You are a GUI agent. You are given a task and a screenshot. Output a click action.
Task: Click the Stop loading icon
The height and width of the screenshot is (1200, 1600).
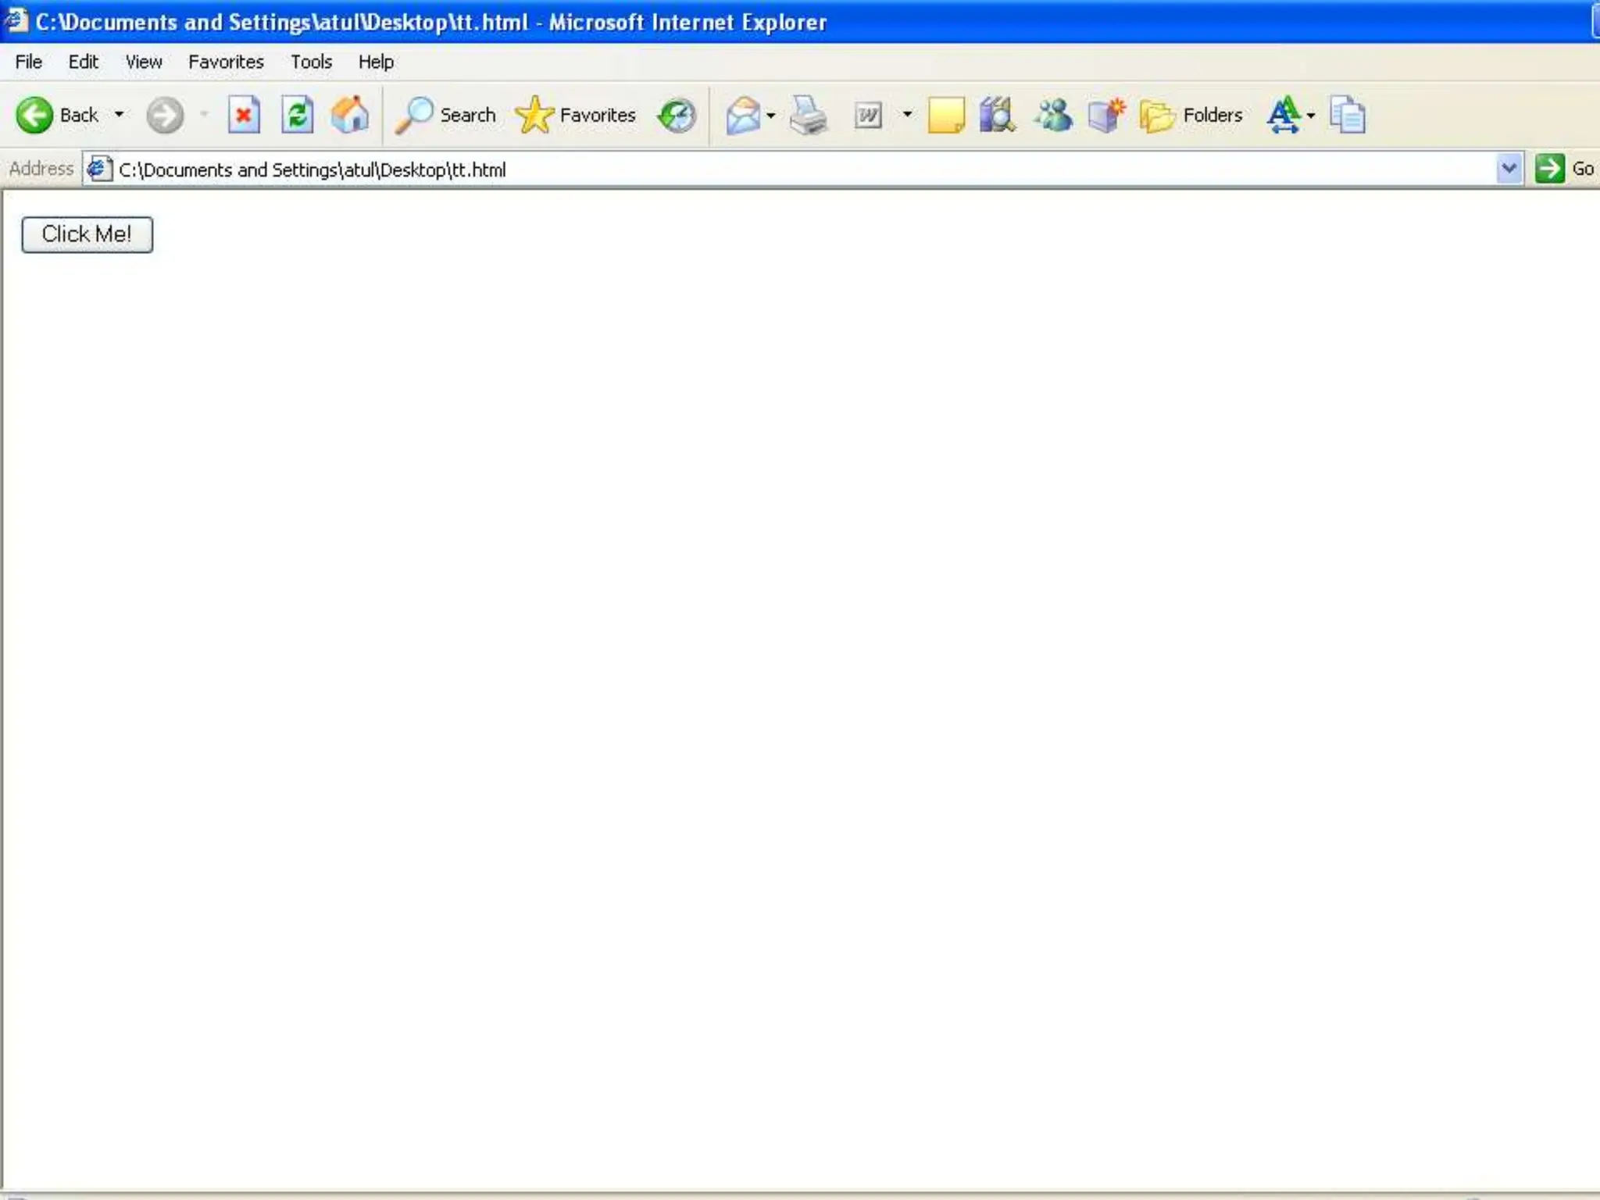point(244,116)
